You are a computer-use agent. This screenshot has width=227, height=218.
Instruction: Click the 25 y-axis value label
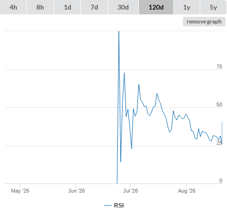coord(219,143)
